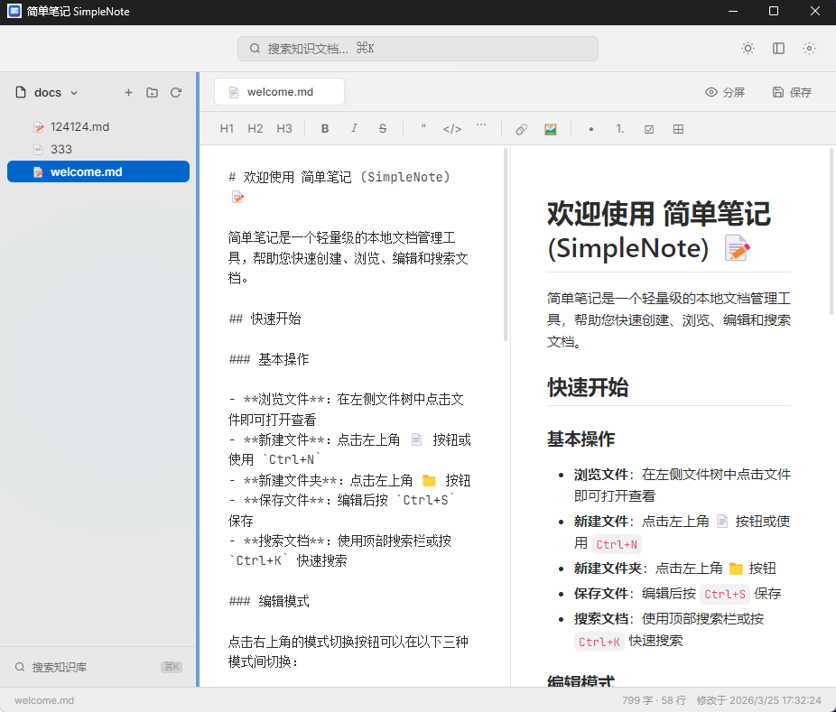This screenshot has height=712, width=836.
Task: Insert a blockquote
Action: (x=423, y=128)
